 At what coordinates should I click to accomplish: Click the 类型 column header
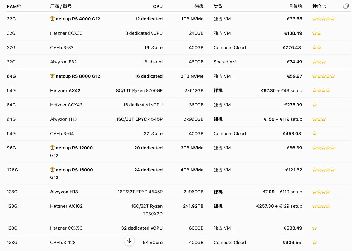coord(218,6)
